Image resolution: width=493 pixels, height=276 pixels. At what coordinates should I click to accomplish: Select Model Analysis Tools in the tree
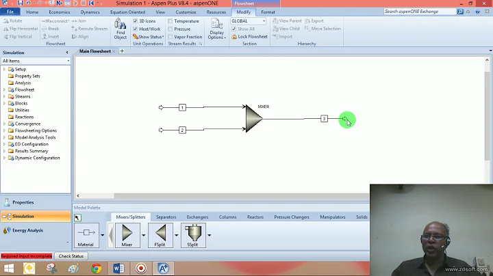35,137
